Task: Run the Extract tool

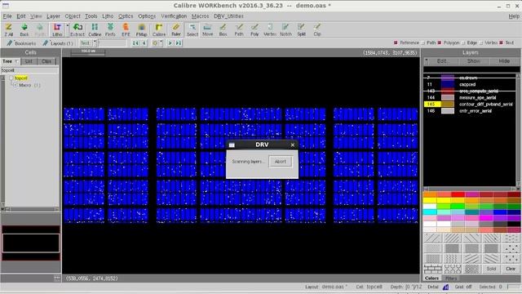Action: 77,29
